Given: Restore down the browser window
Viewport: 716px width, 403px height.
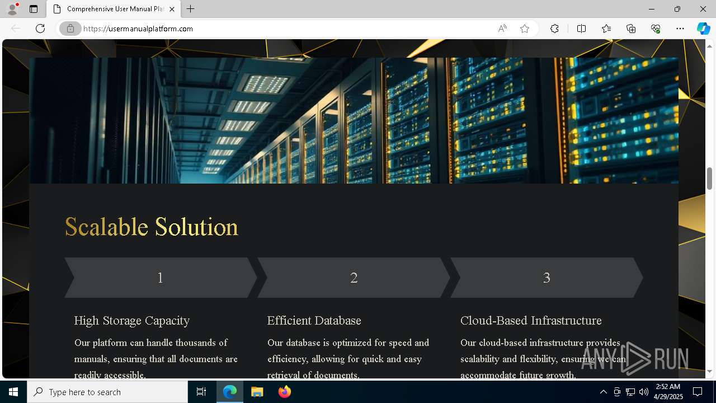Looking at the screenshot, I should tap(677, 9).
